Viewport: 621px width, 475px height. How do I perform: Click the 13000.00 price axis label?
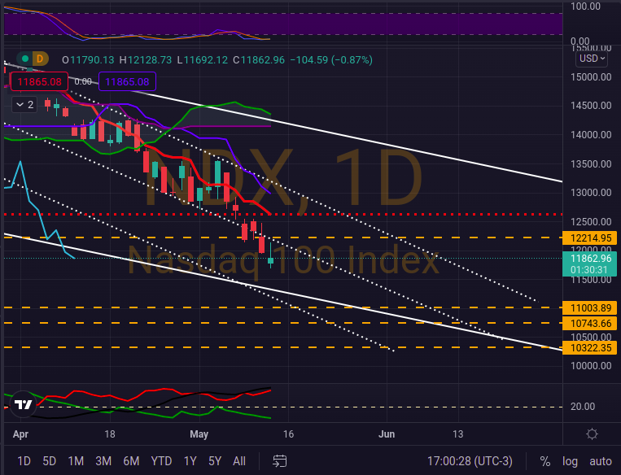[x=591, y=193]
